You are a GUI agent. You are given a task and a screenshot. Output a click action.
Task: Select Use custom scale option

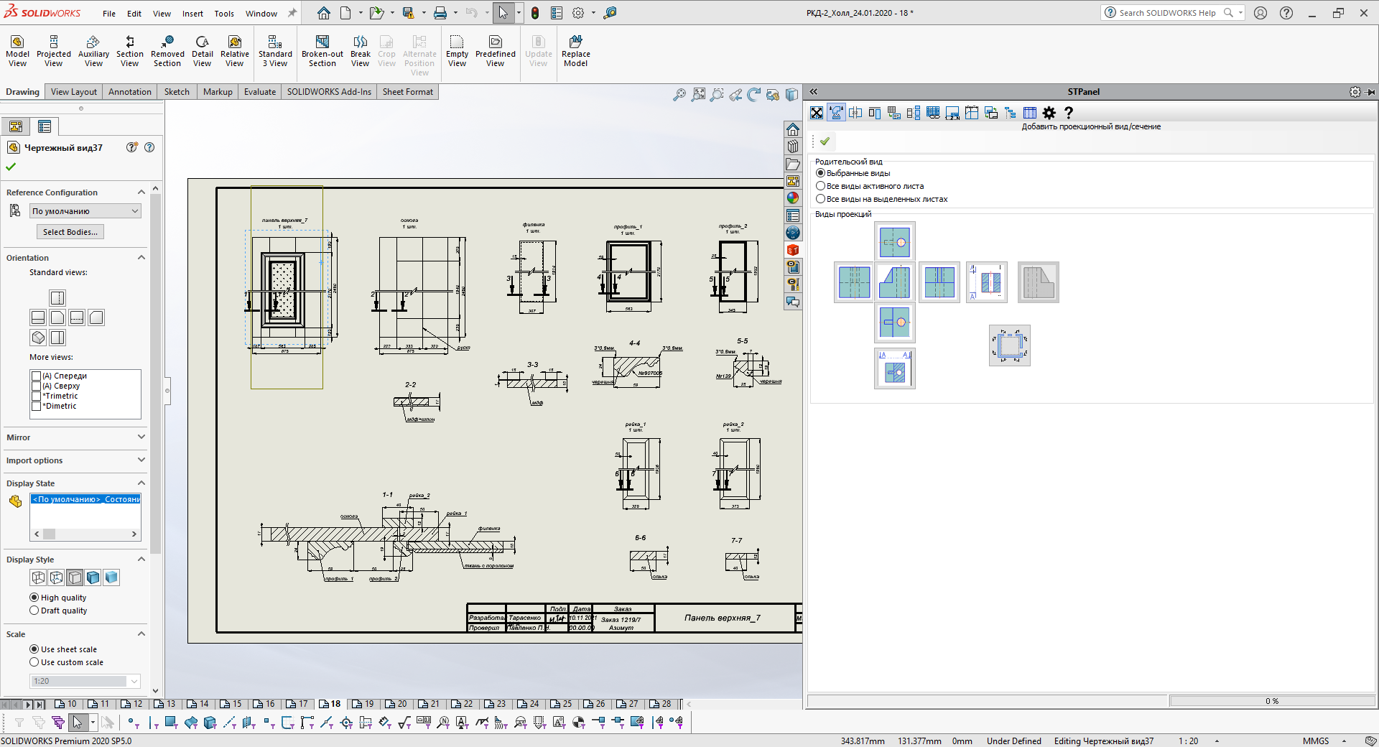pos(66,662)
